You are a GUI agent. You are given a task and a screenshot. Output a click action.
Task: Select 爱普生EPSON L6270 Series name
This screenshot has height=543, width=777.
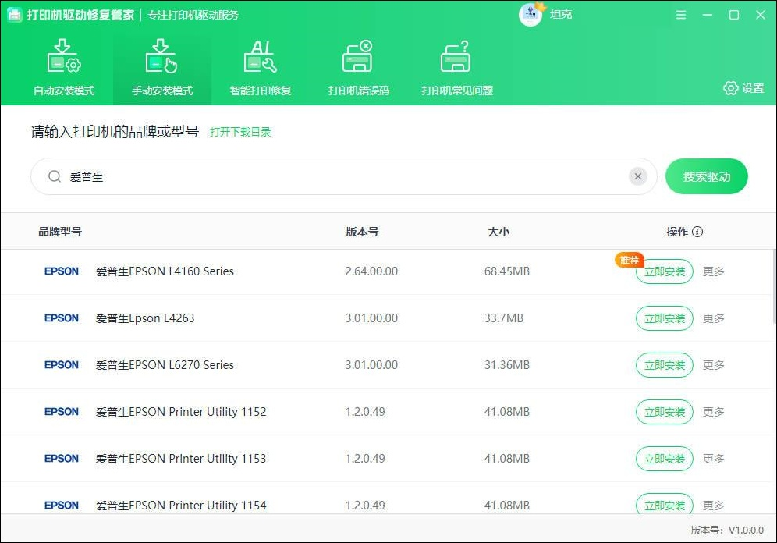pyautogui.click(x=165, y=365)
